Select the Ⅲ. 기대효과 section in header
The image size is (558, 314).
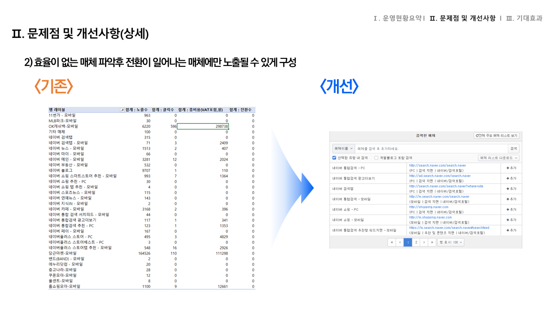point(524,18)
